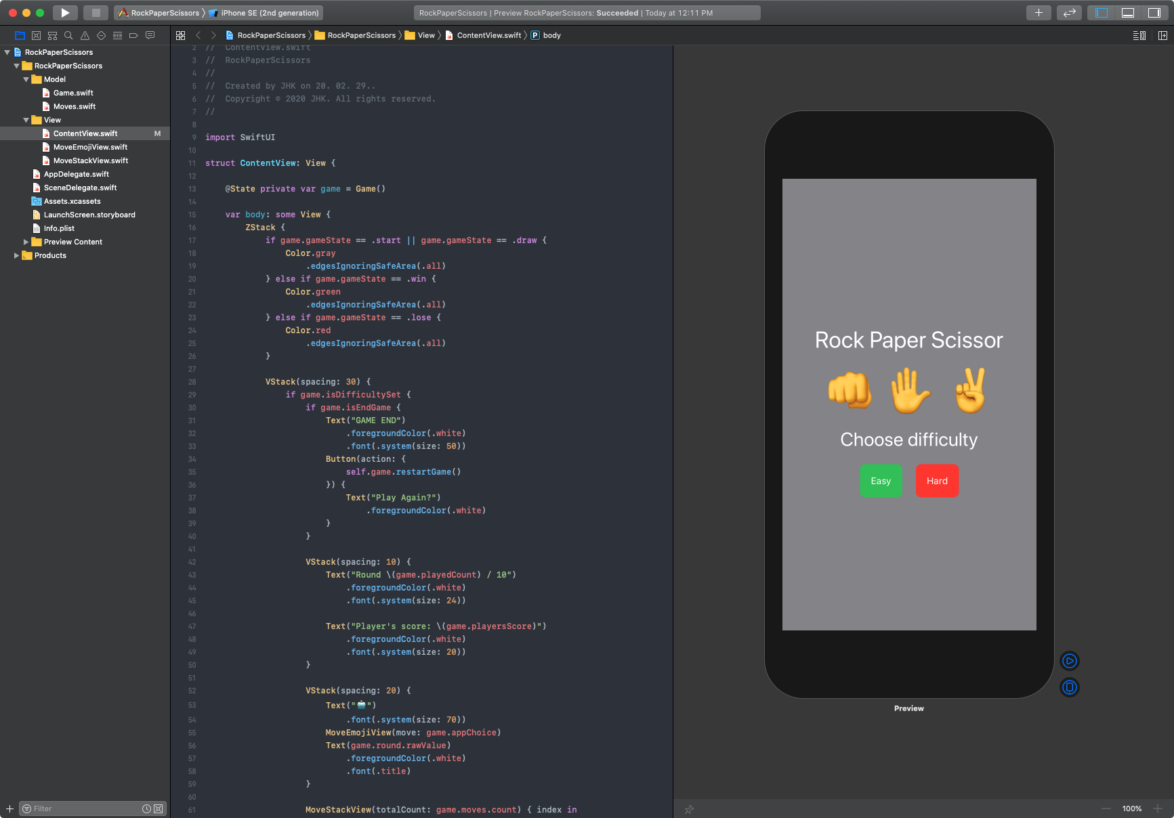Viewport: 1174px width, 818px height.
Task: Click the green Easy button in preview
Action: click(x=880, y=481)
